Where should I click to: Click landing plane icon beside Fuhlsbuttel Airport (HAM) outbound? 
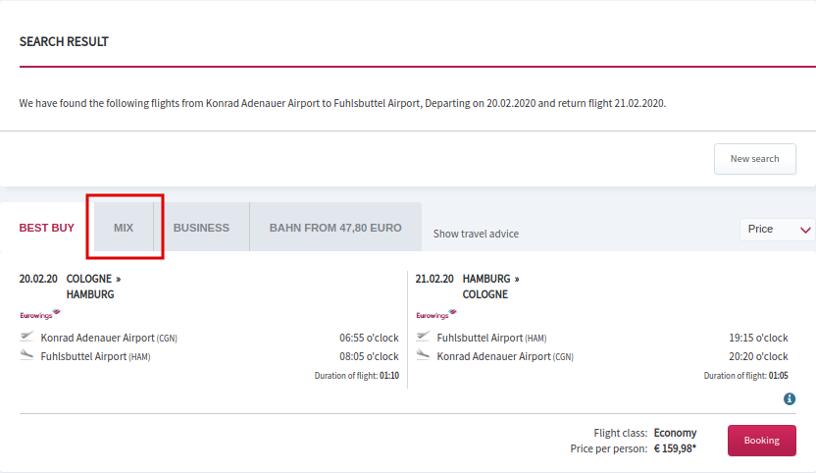tap(26, 355)
